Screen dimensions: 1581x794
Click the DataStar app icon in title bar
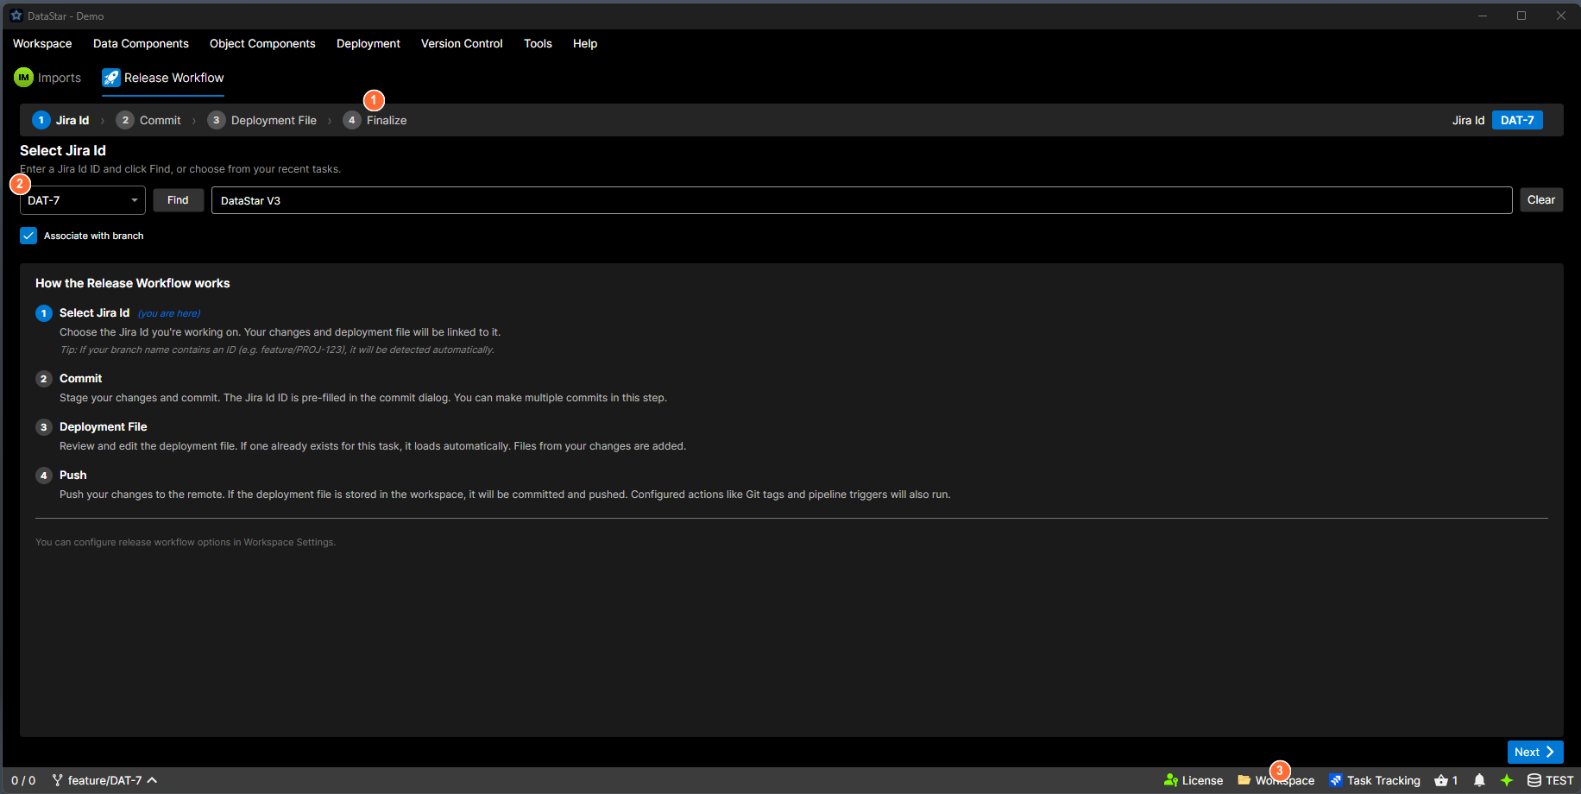point(16,16)
